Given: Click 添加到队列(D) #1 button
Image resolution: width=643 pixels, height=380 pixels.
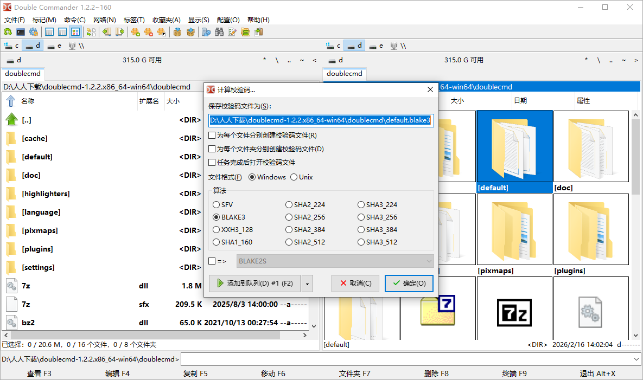Looking at the screenshot, I should 254,283.
